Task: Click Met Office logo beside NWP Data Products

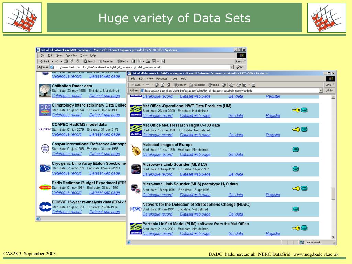Action: (x=136, y=111)
